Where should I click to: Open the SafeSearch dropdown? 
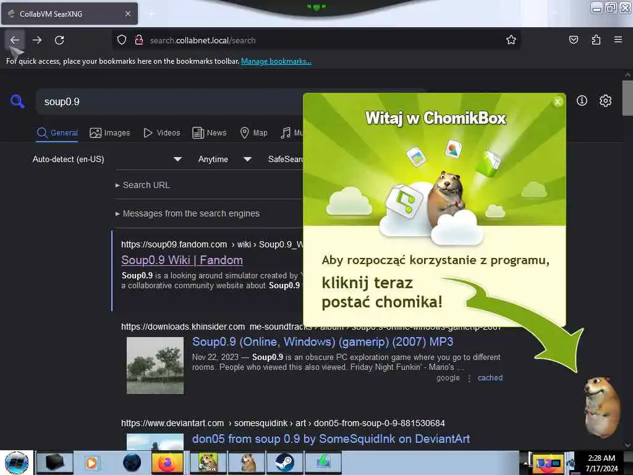pyautogui.click(x=285, y=159)
